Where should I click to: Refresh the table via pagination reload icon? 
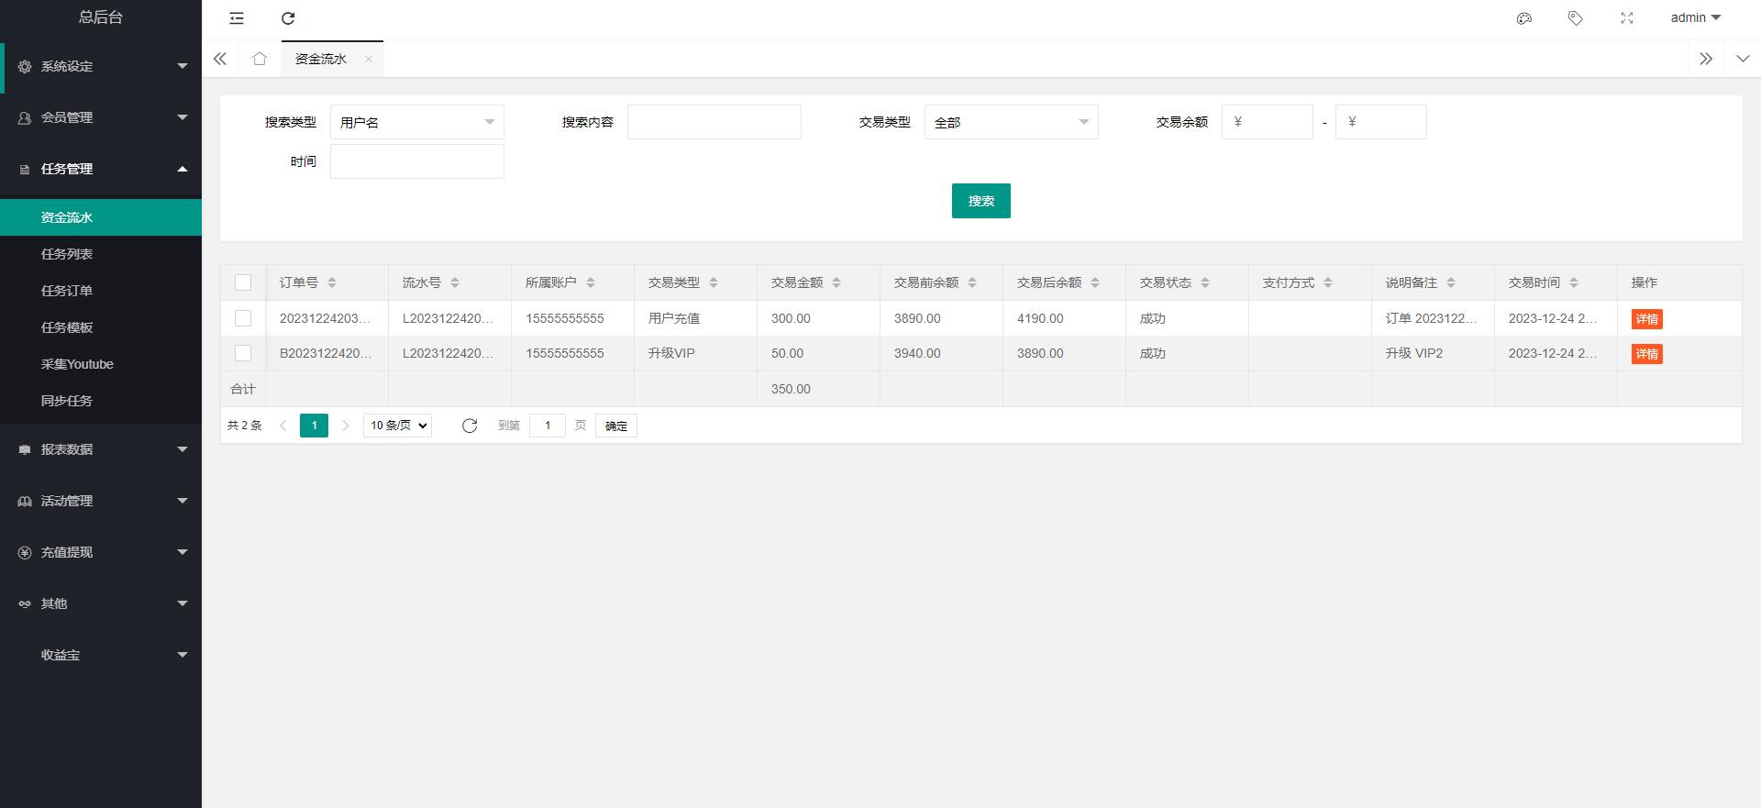470,426
